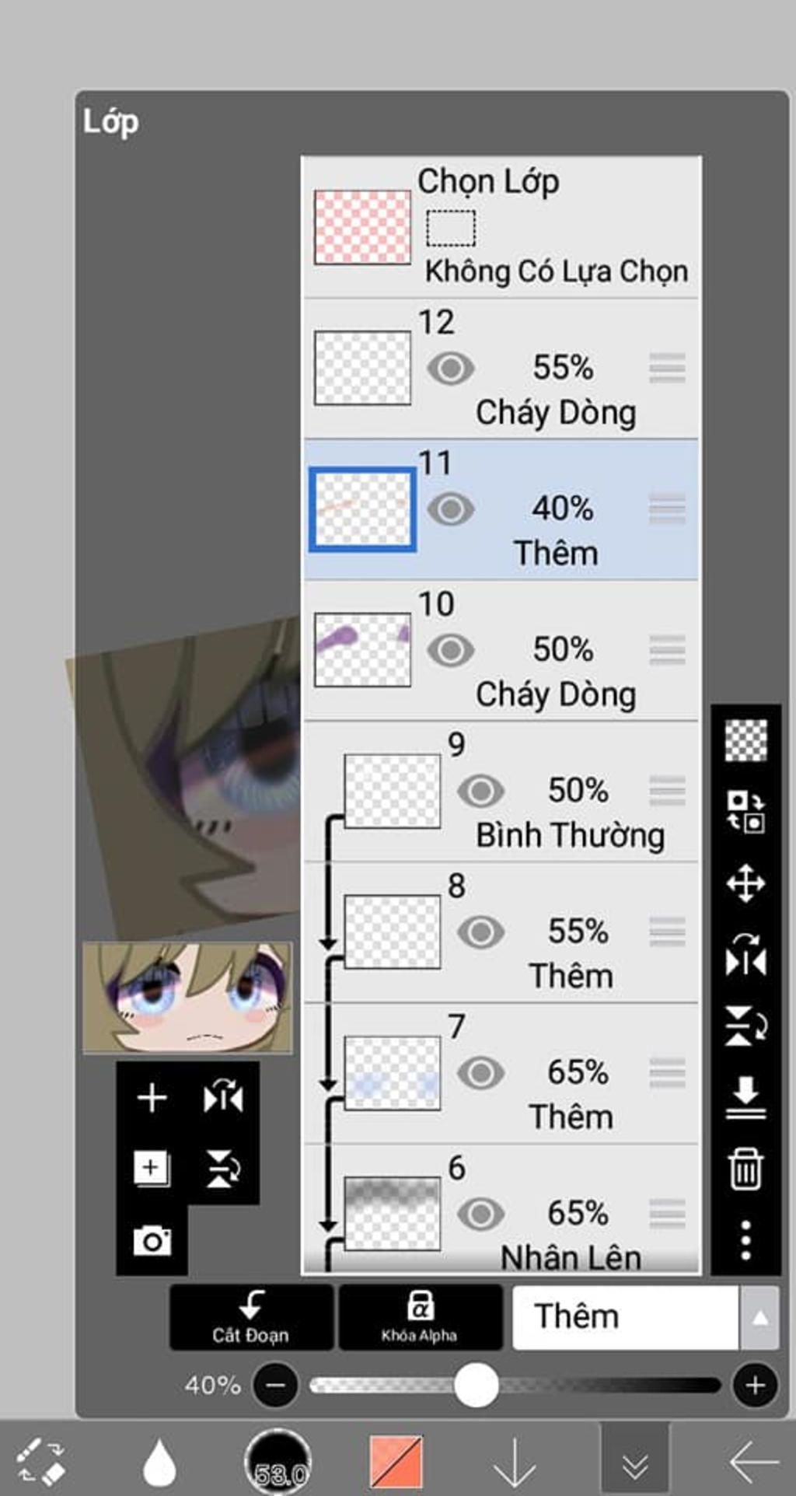The height and width of the screenshot is (1496, 796).
Task: Collapse panel with double chevron down button
Action: (635, 1462)
